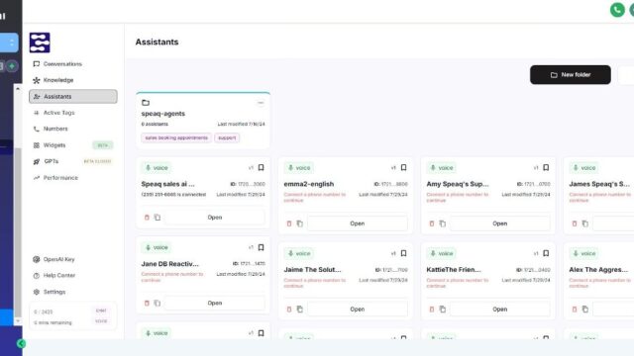This screenshot has height=356, width=634.
Task: Open the Amy Speaq's Sup assistant
Action: pos(499,223)
